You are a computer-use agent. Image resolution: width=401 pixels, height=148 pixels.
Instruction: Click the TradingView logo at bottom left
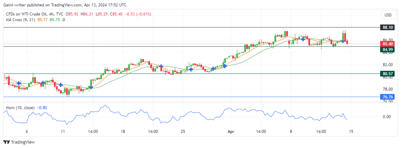(19, 142)
